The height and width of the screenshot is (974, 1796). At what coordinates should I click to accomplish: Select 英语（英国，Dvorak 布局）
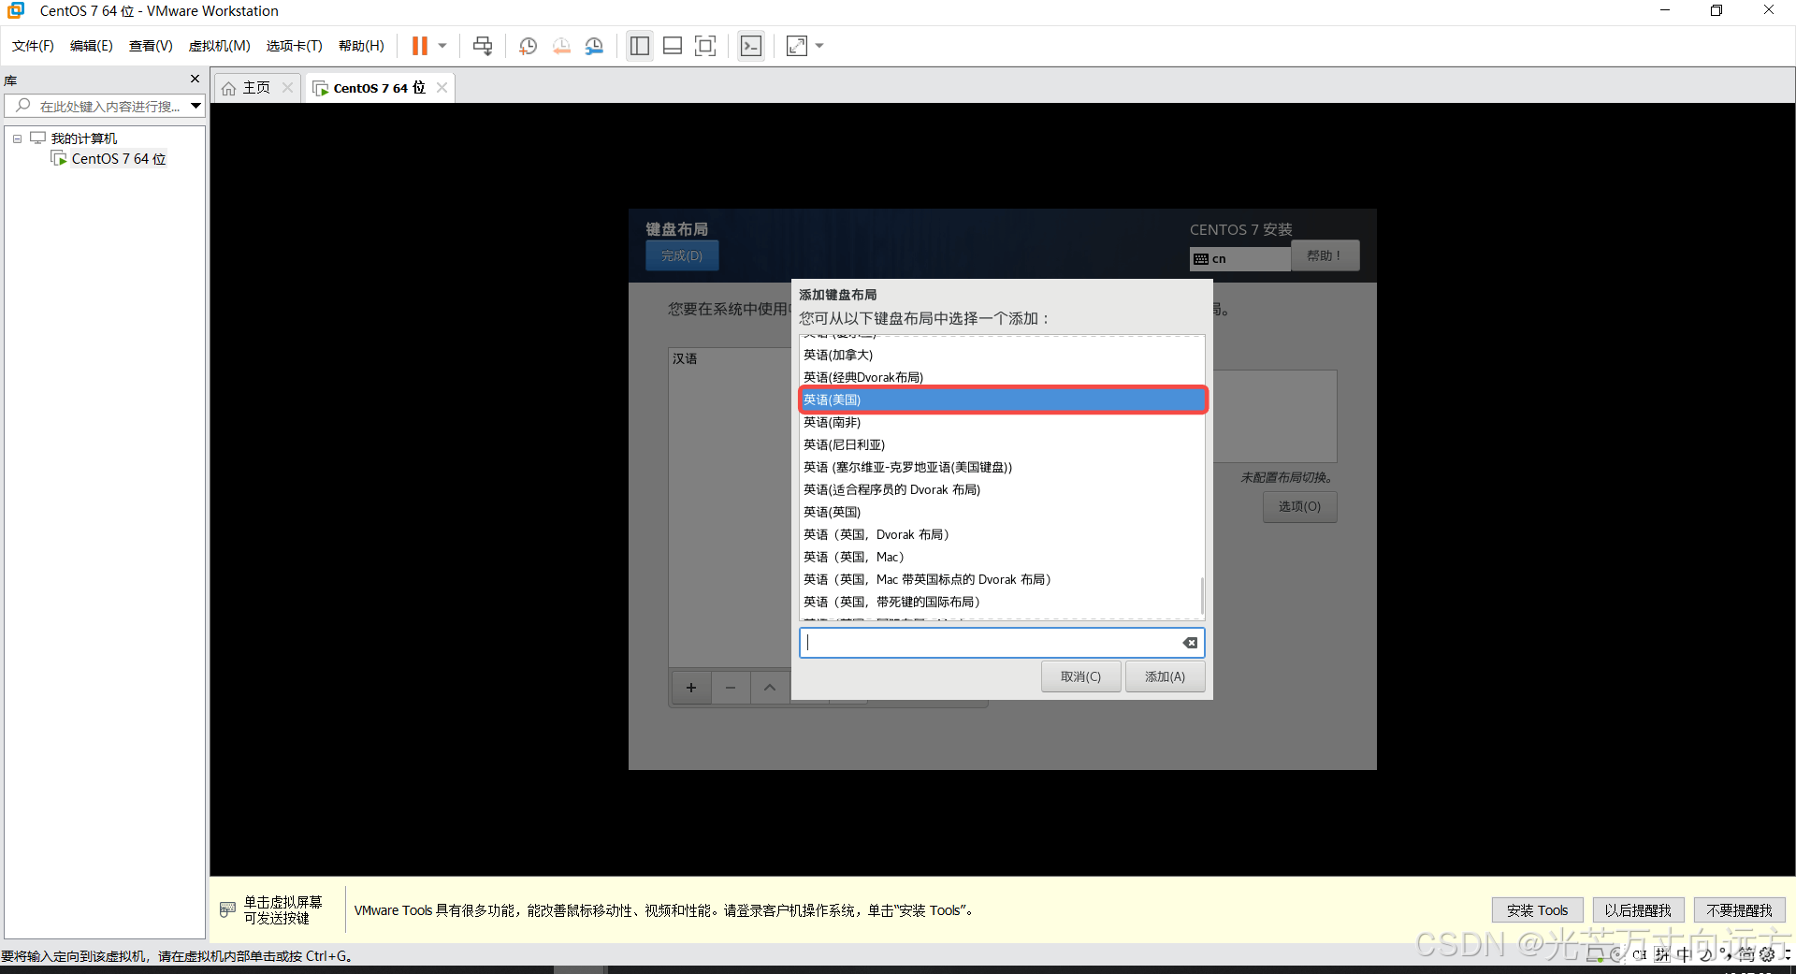[1001, 534]
